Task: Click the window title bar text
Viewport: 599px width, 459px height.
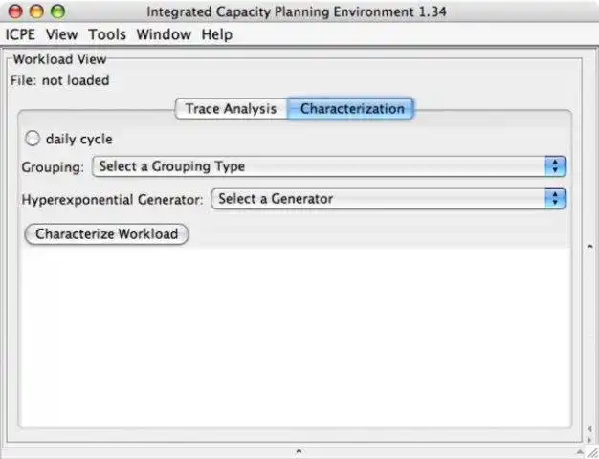Action: [297, 12]
